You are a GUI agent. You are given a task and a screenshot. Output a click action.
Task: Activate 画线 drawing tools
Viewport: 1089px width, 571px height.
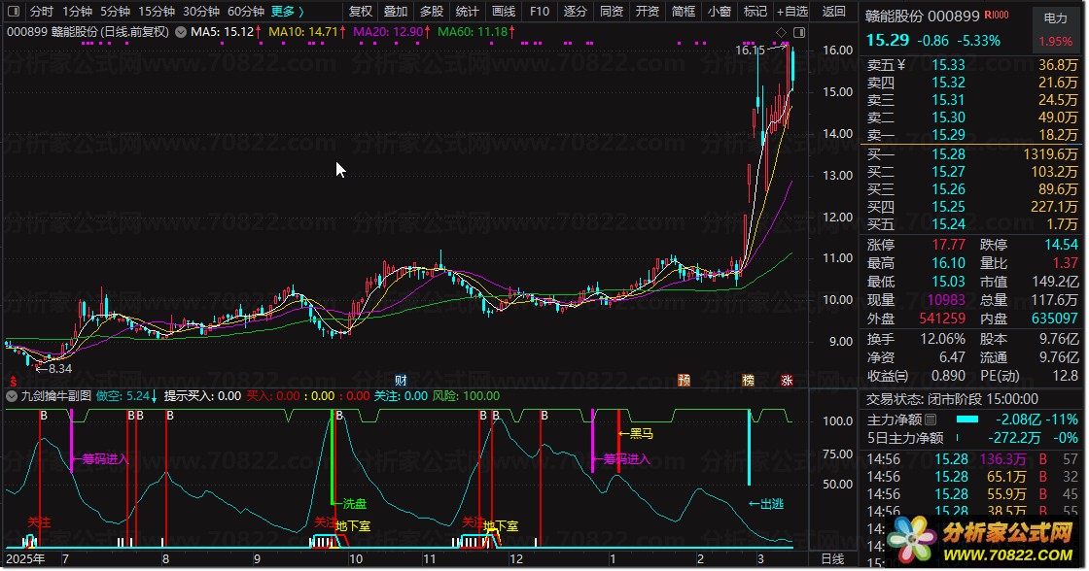[504, 11]
